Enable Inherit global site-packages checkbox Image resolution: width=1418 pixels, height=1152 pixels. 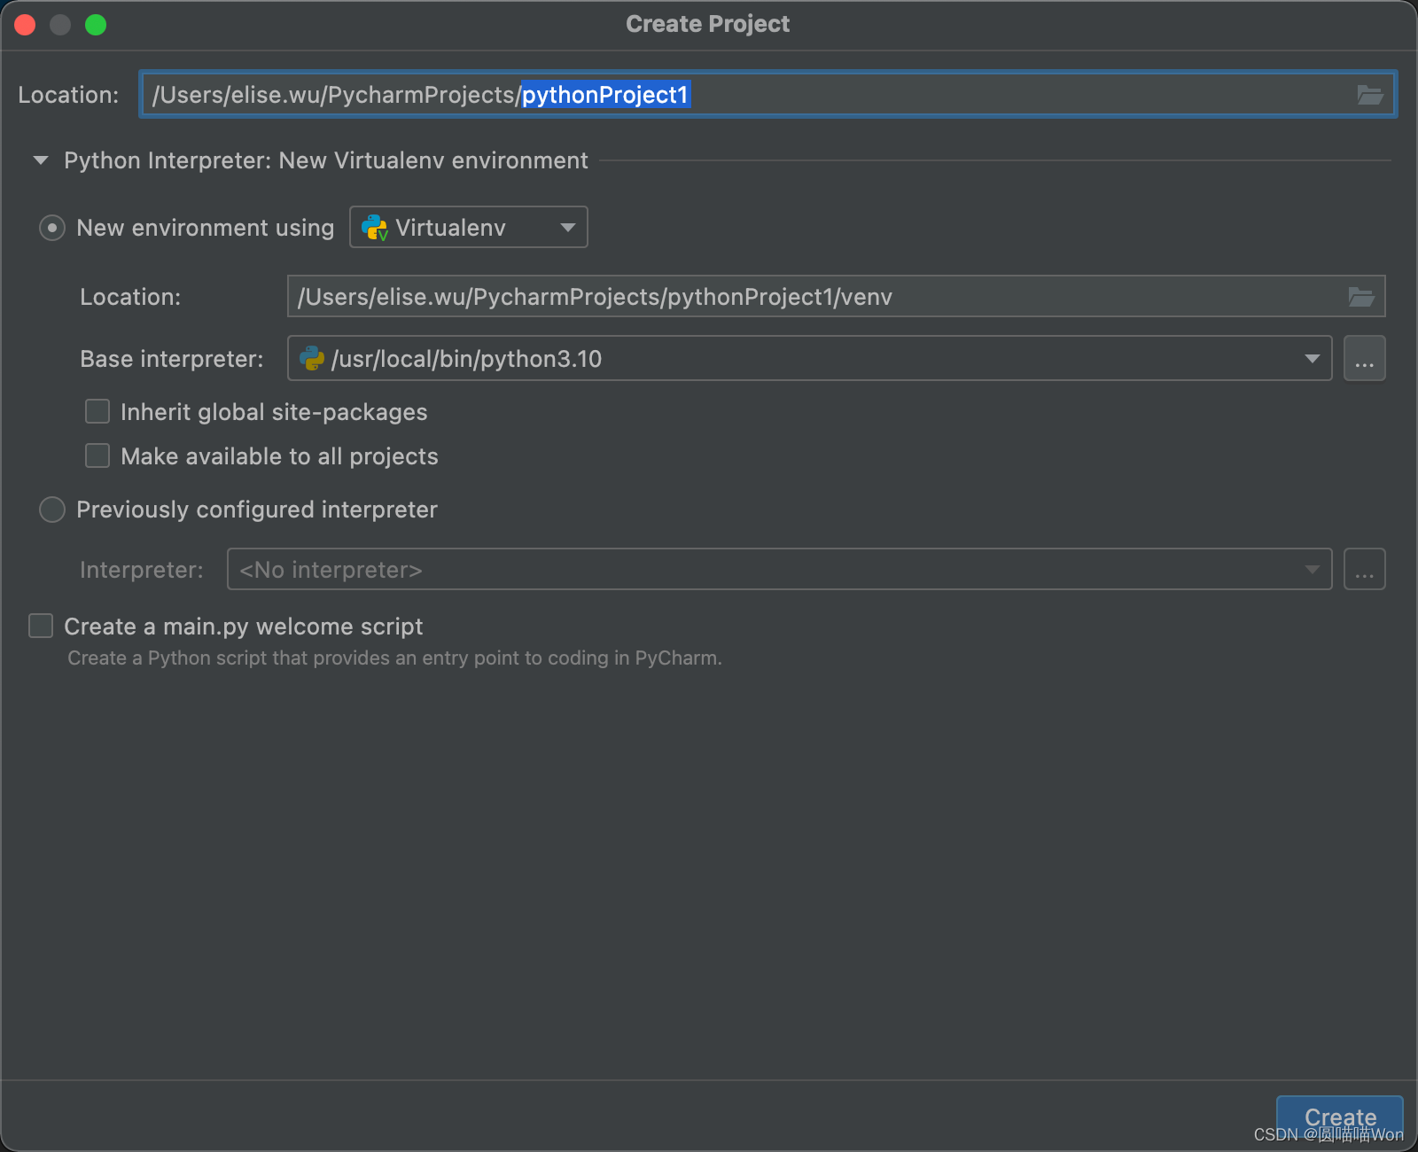97,411
